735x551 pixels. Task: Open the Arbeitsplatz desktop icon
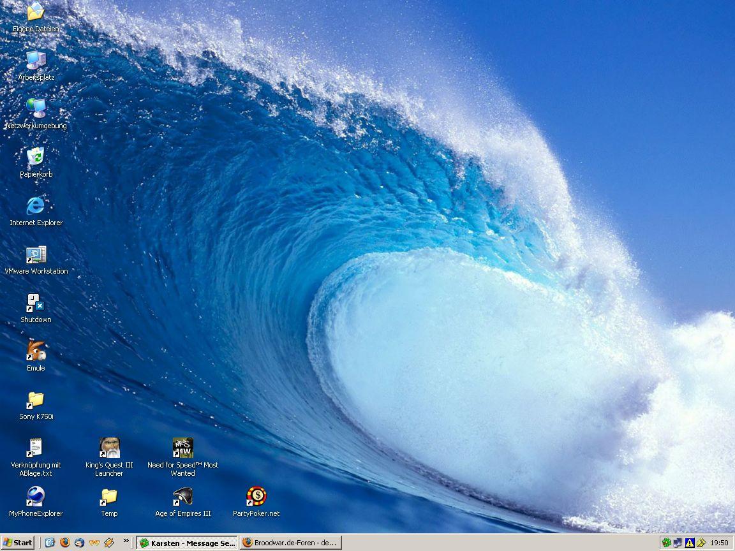[36, 61]
